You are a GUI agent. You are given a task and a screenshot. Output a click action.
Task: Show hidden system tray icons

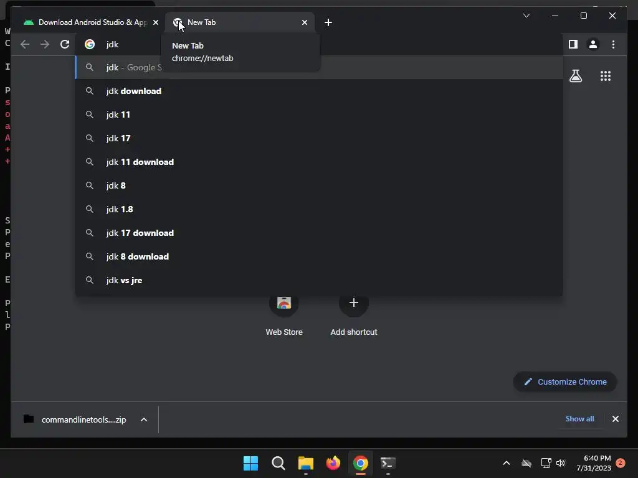coord(506,463)
